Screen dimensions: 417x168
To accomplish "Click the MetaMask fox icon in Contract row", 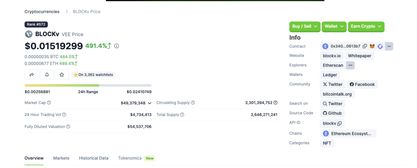I will click(x=372, y=46).
